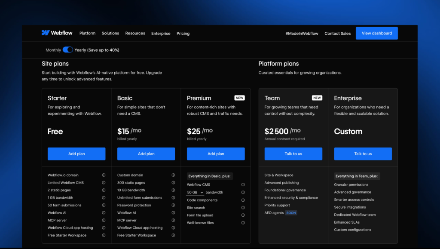Click Dedicated Webflow team text
The width and height of the screenshot is (440, 249).
[x=354, y=215]
